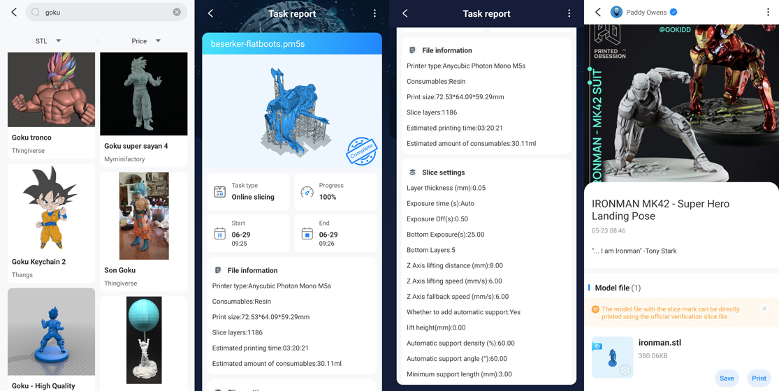Save the ironman.stl file
Image resolution: width=779 pixels, height=391 pixels.
tap(727, 378)
